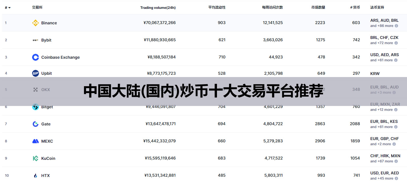Click market count 1739 for KuCoin
Viewport: 407px width, 183px height.
(x=320, y=158)
